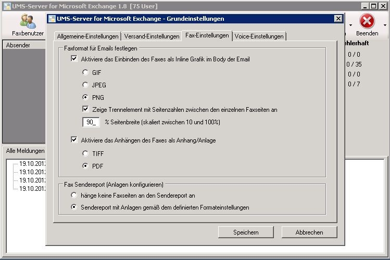The height and width of the screenshot is (260, 390).
Task: Toggle Trennelement mit Seitenzahlen checkbox
Action: [x=85, y=109]
